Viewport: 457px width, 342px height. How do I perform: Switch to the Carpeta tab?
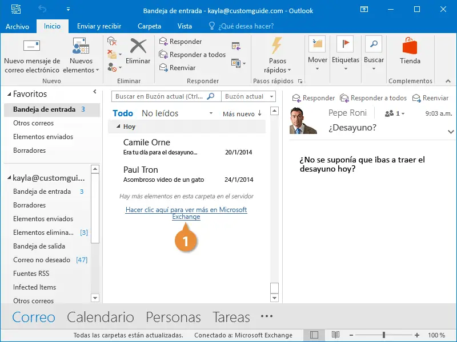[149, 26]
